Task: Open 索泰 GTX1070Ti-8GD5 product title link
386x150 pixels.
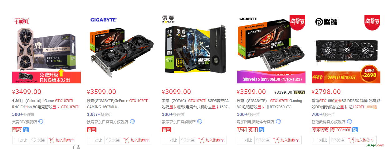Action: point(195,104)
